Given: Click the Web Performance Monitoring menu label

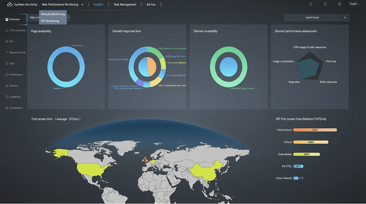Looking at the screenshot, I should [x=60, y=4].
